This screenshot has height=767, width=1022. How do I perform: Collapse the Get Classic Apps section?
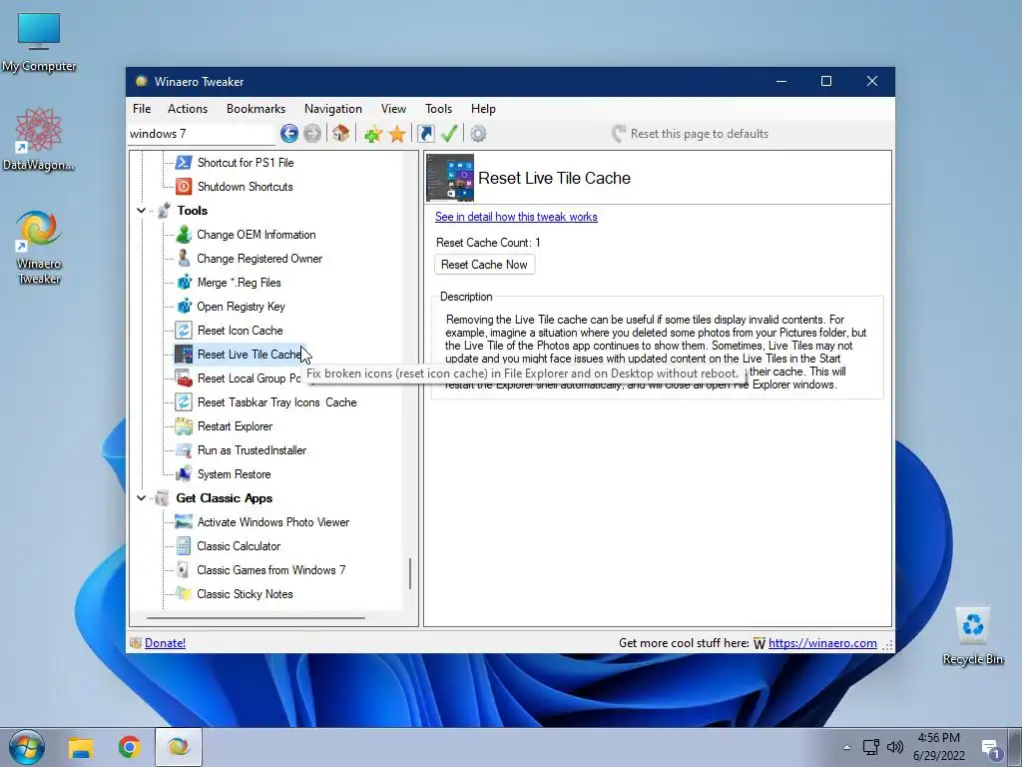click(x=141, y=498)
